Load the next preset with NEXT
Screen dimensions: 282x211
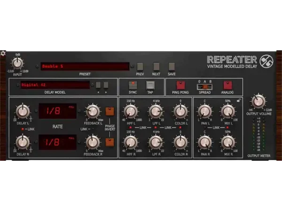(x=156, y=67)
